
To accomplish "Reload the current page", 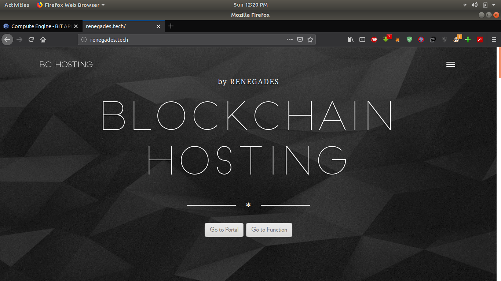I will (x=32, y=40).
